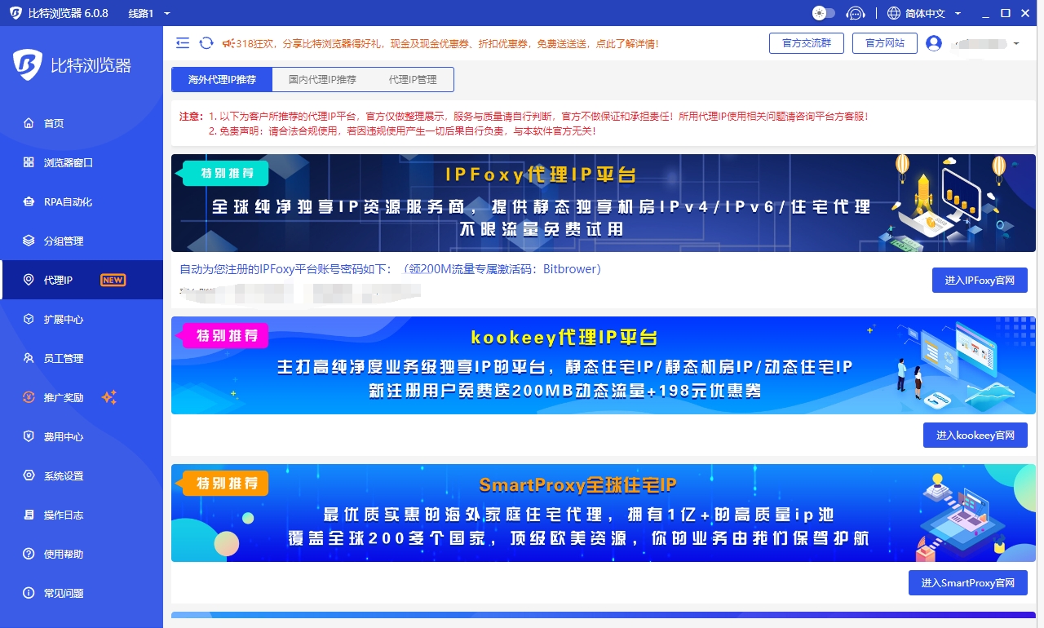The height and width of the screenshot is (628, 1044).
Task: Open the 简体中文 language dropdown
Action: click(x=933, y=13)
